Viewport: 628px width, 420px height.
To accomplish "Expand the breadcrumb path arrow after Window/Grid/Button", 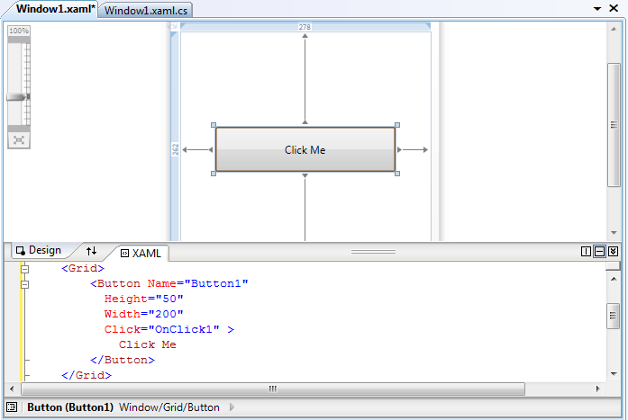I will [x=232, y=407].
